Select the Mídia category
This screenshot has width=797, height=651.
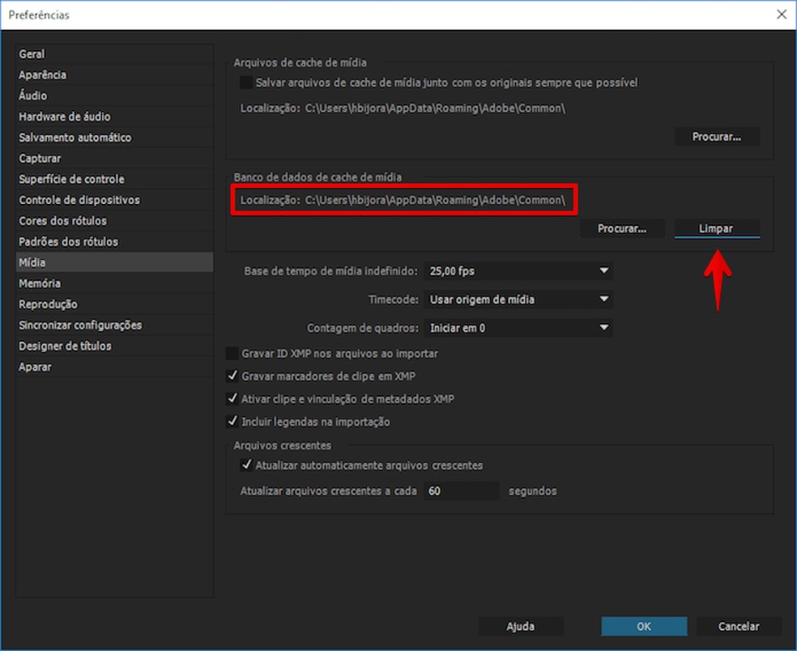coord(114,262)
